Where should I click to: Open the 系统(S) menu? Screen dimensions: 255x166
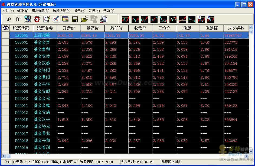(x=94, y=11)
